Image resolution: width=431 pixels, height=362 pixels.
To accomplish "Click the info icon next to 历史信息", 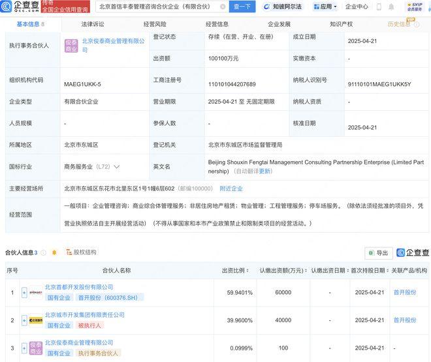I will pyautogui.click(x=417, y=24).
